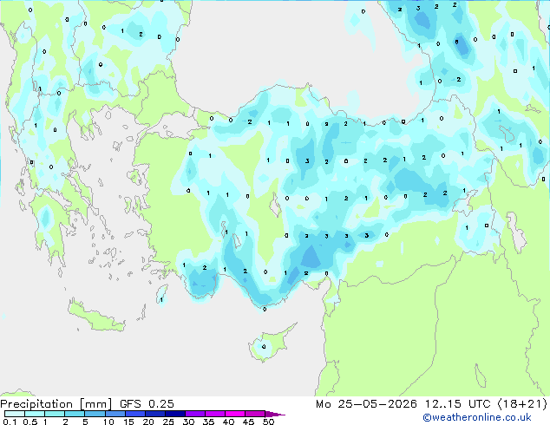Click the "12..15 UTC" time text

(457, 404)
